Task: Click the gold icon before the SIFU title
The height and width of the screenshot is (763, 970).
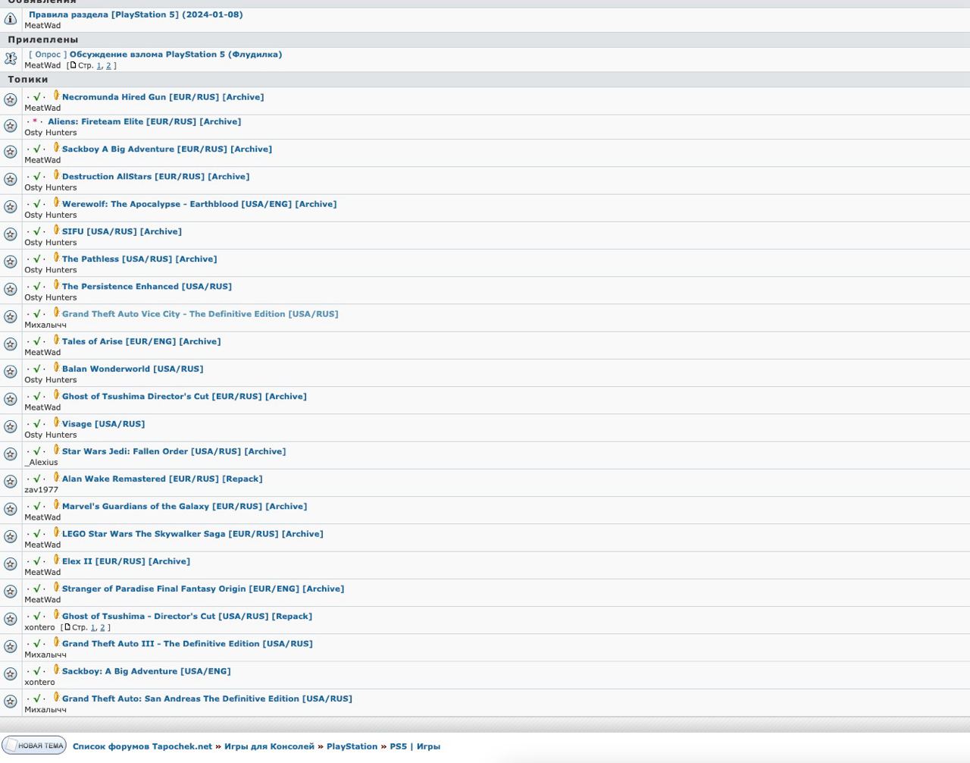Action: 56,231
